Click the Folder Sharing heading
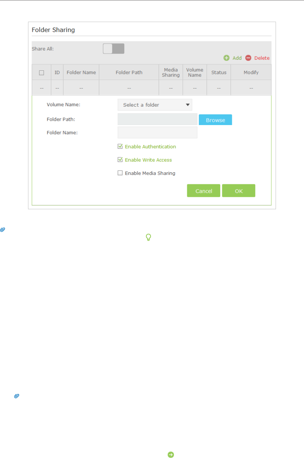Image resolution: width=304 pixels, height=459 pixels. [53, 30]
